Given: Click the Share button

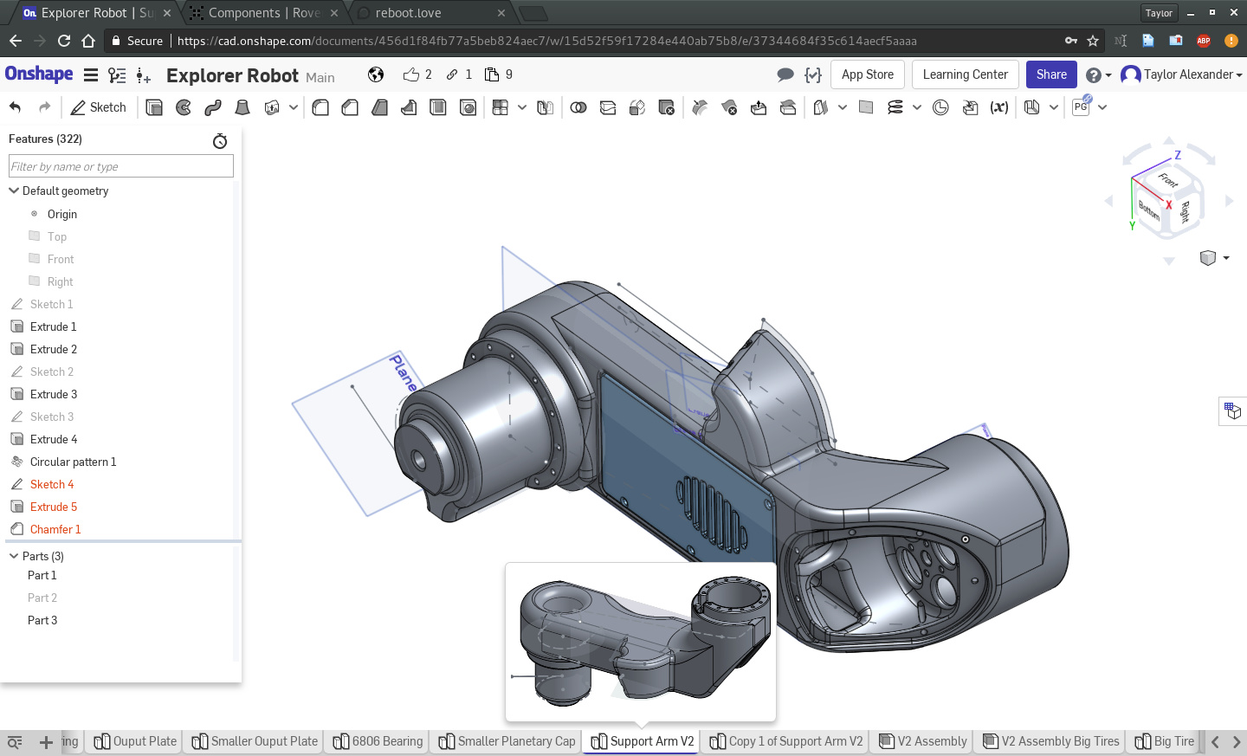Looking at the screenshot, I should pyautogui.click(x=1051, y=74).
